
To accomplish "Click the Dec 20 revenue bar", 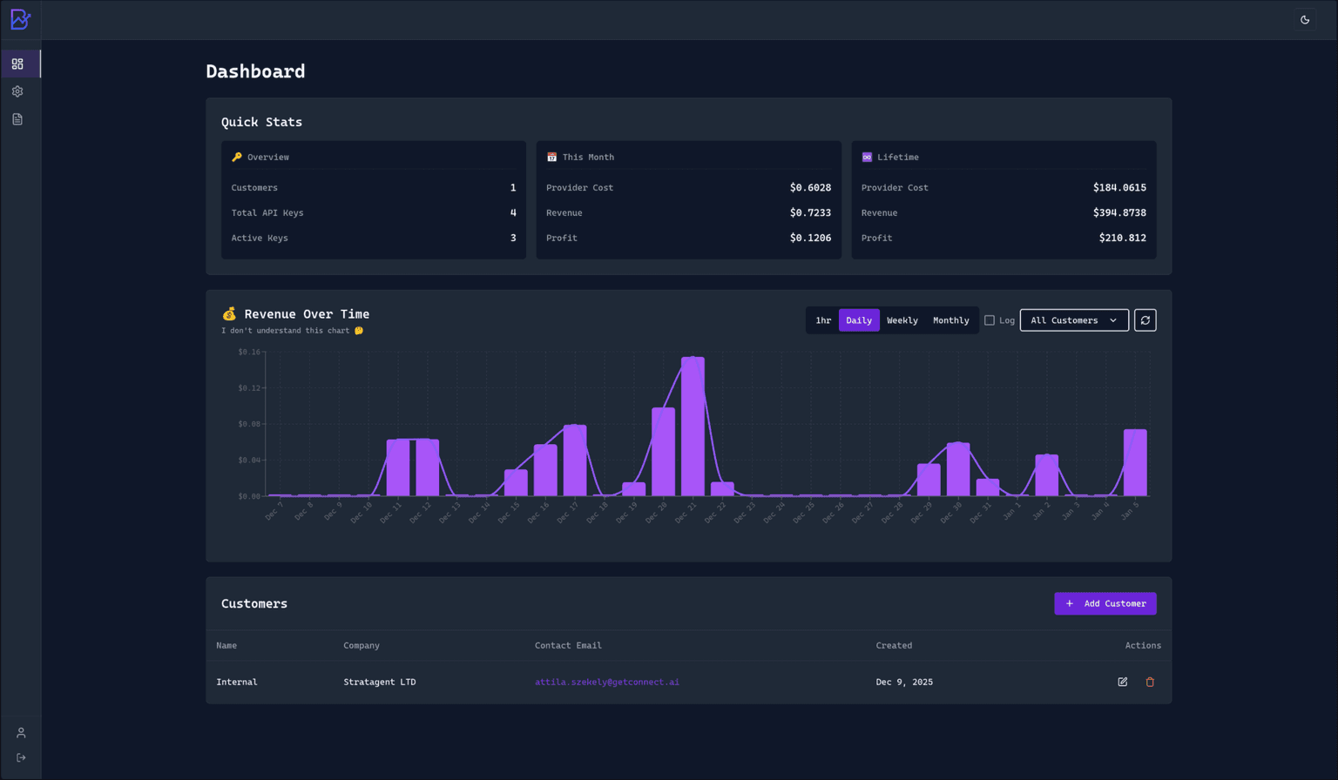I will click(663, 452).
